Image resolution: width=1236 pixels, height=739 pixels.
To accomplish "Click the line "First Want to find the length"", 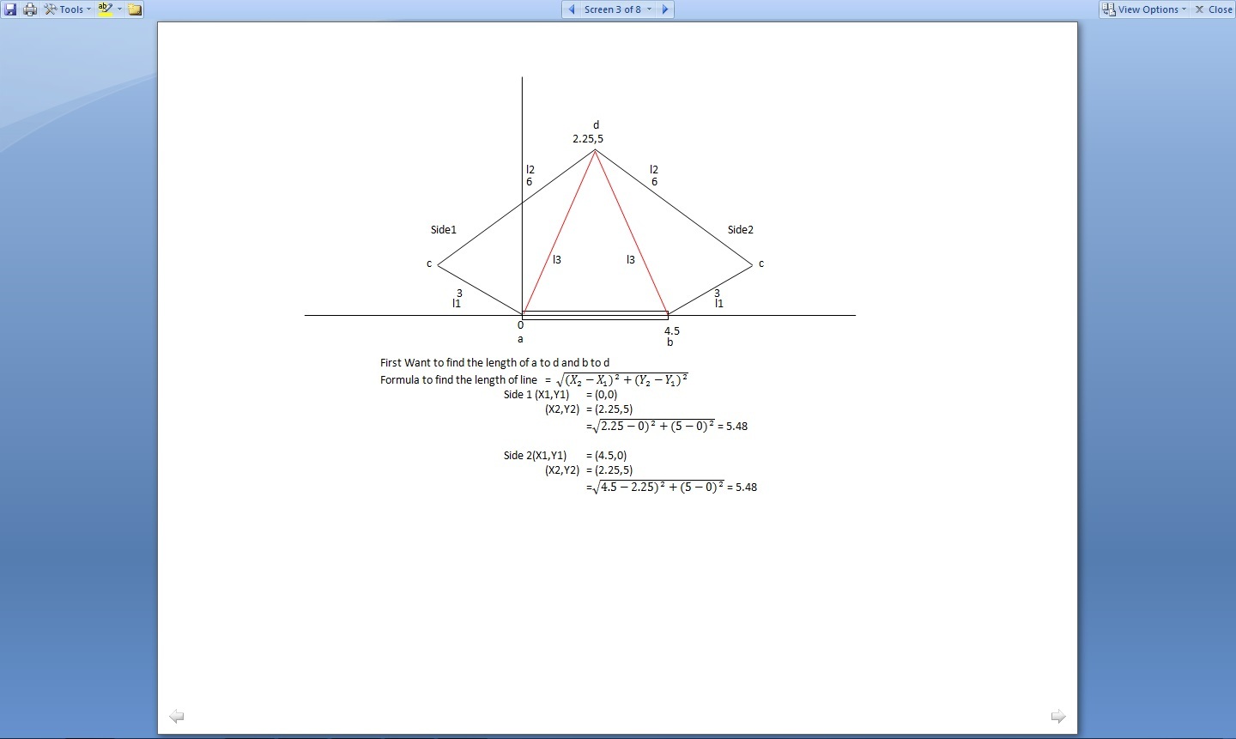I will click(495, 363).
